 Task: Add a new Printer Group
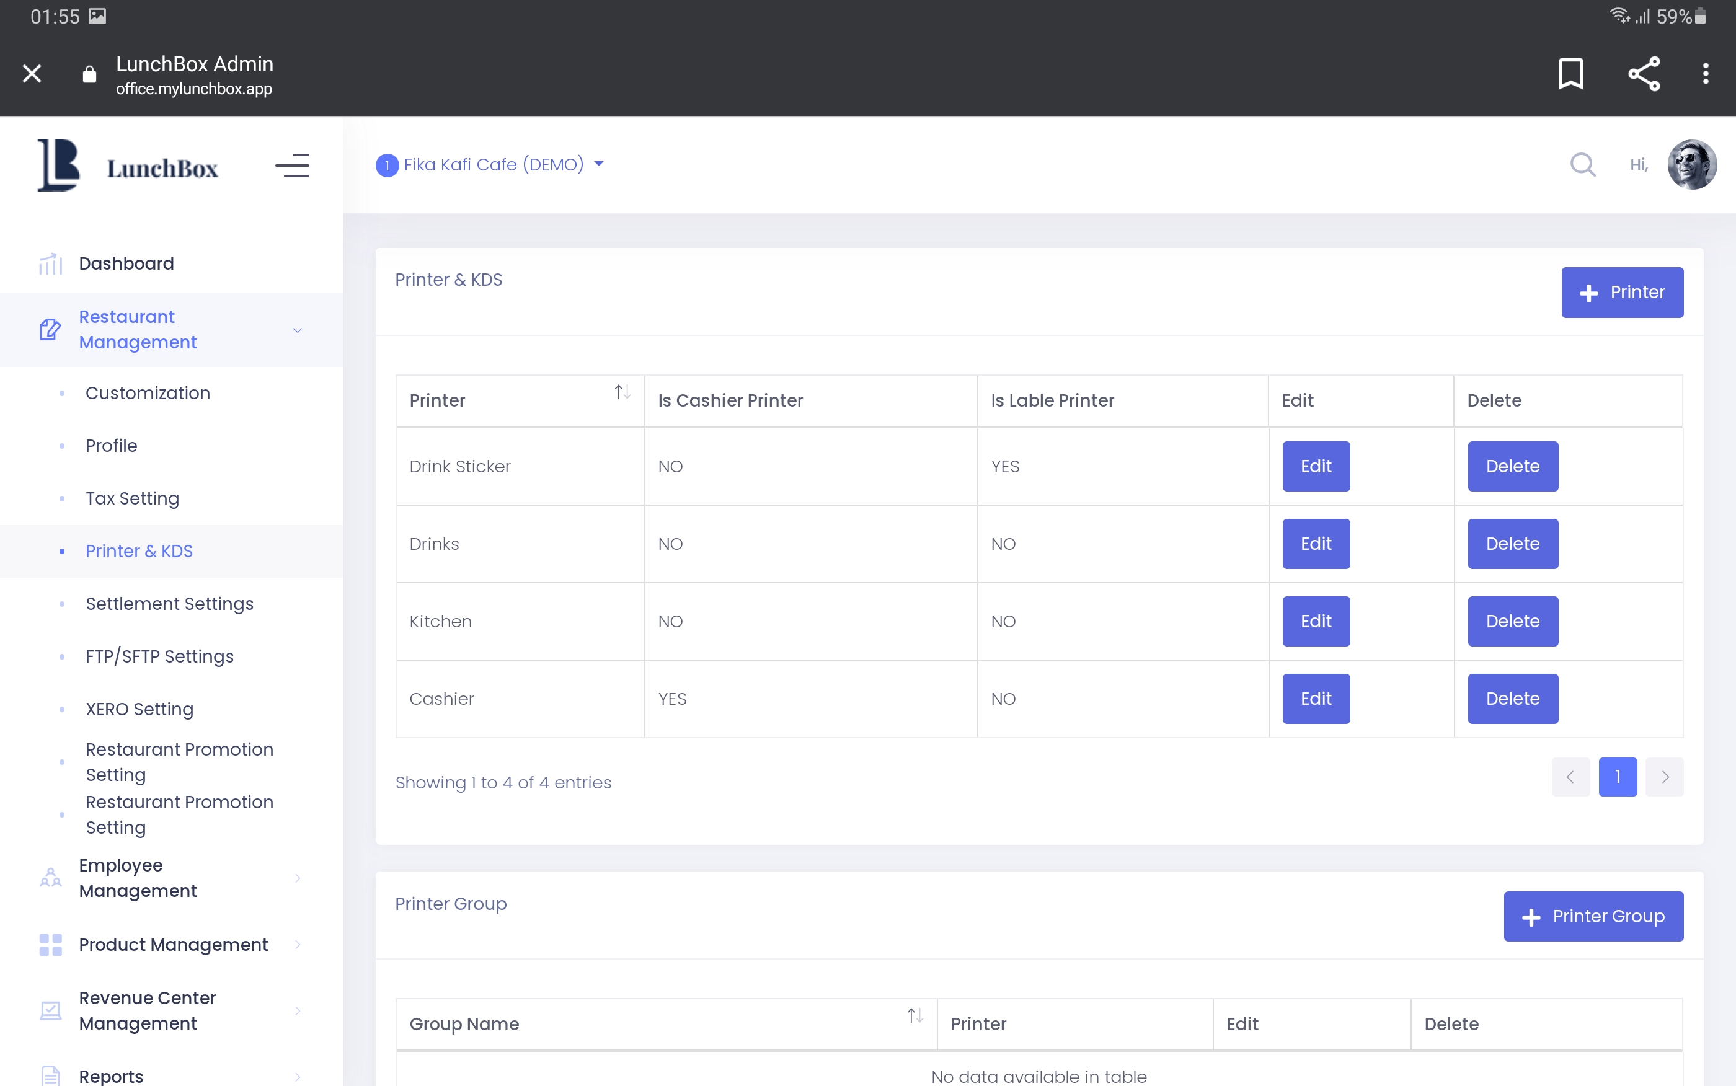point(1593,917)
